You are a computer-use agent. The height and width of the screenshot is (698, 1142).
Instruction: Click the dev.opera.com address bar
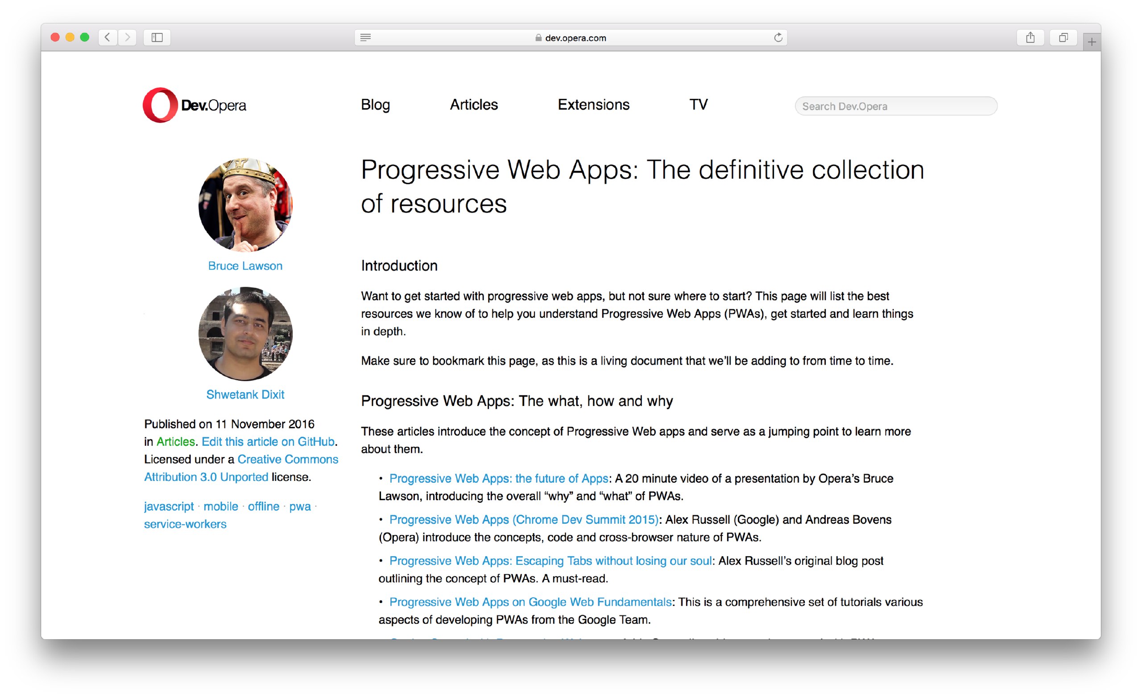571,37
